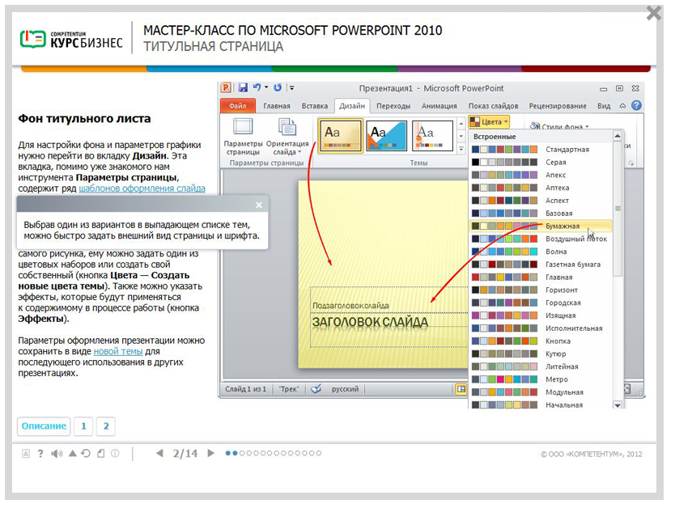The image size is (675, 508).
Task: Click the step 2 button
Action: [106, 426]
